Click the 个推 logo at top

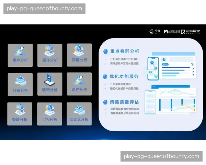click(x=153, y=31)
